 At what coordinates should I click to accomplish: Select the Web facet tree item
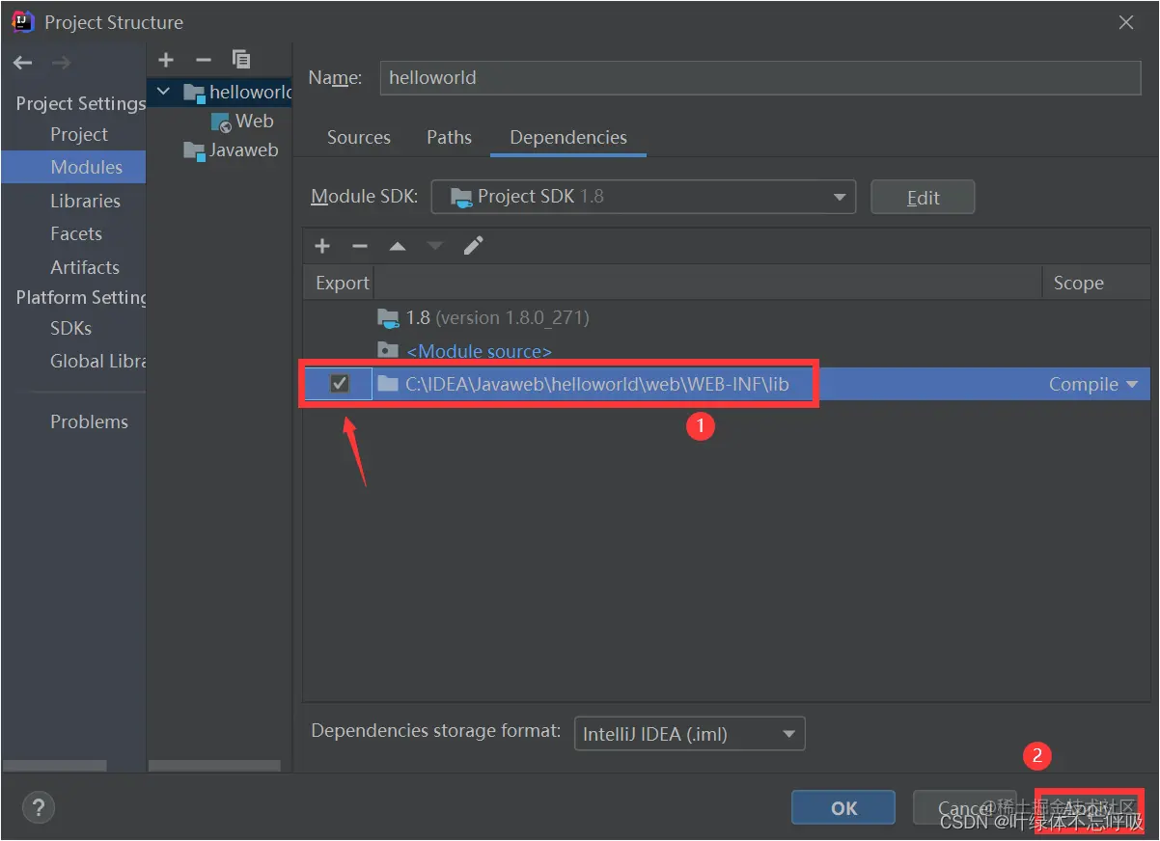click(x=242, y=122)
